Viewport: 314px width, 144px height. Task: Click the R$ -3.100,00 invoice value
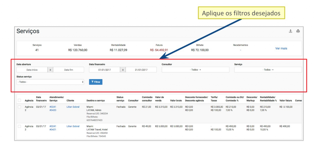286,107
